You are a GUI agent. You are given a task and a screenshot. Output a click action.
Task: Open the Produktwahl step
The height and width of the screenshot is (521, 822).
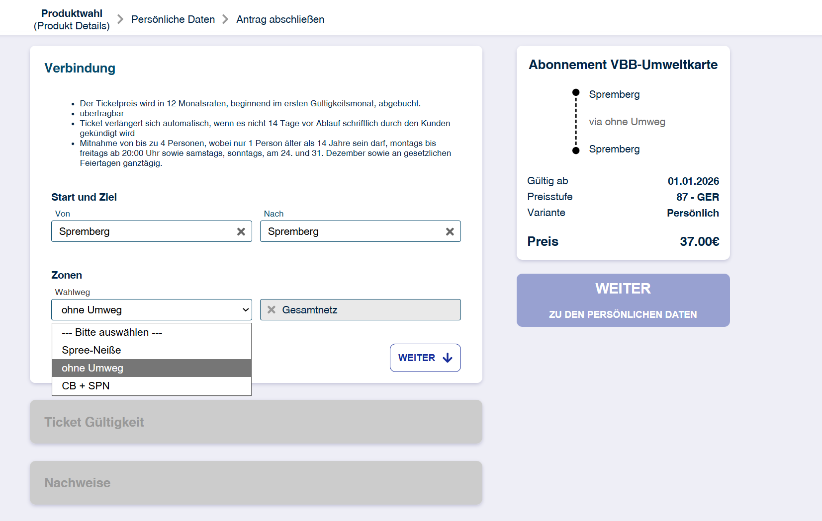72,19
